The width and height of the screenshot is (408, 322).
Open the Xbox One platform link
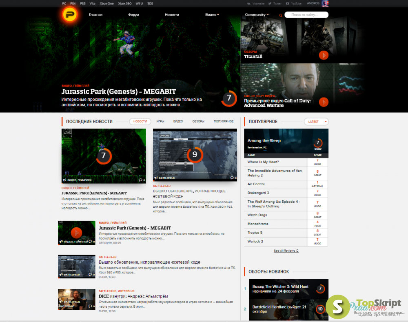[x=106, y=4]
